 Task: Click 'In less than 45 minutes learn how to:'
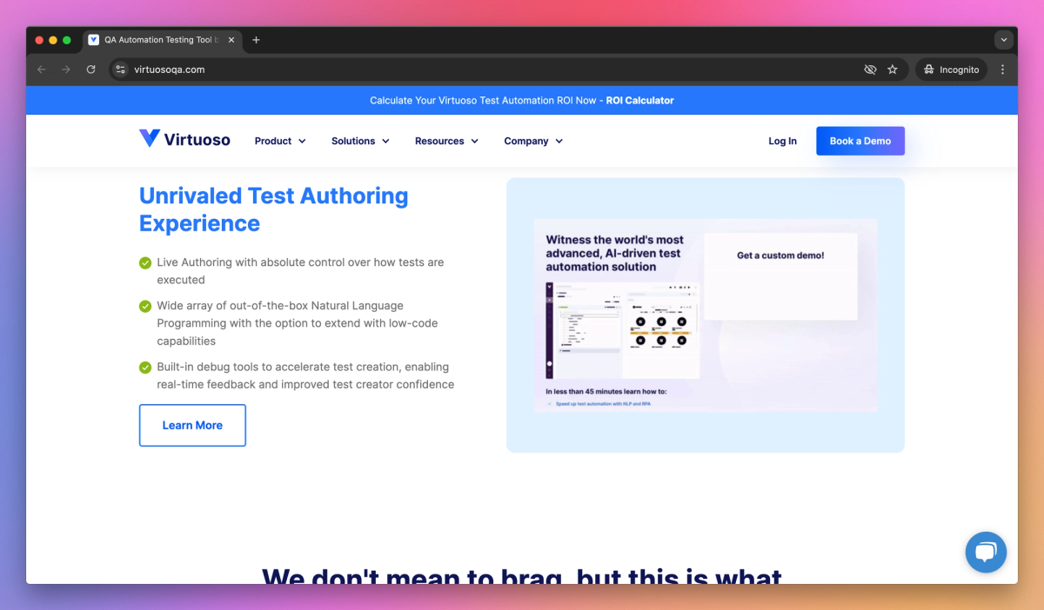[606, 392]
